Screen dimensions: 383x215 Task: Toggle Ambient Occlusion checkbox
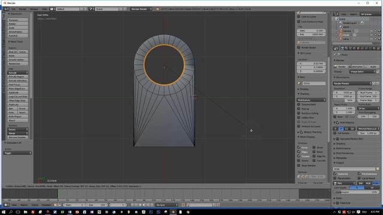[x=299, y=126]
